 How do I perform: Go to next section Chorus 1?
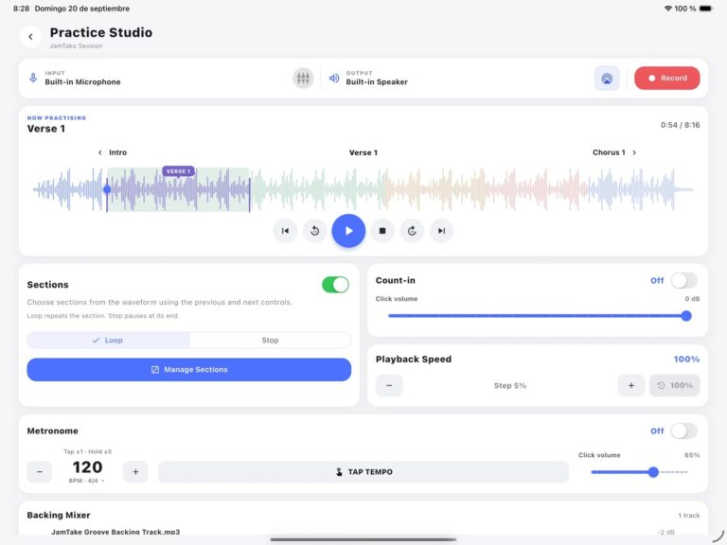coord(614,152)
